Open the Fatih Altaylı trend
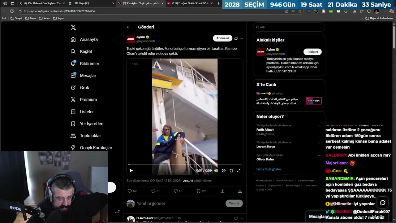The width and height of the screenshot is (396, 223). (265, 130)
